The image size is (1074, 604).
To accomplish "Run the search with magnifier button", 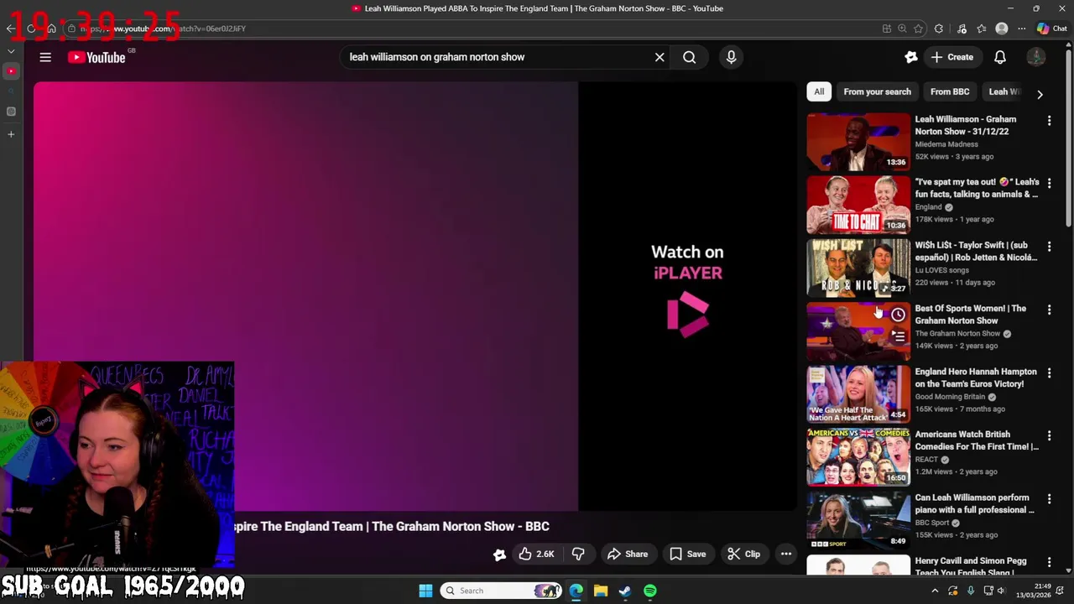I will 689,57.
